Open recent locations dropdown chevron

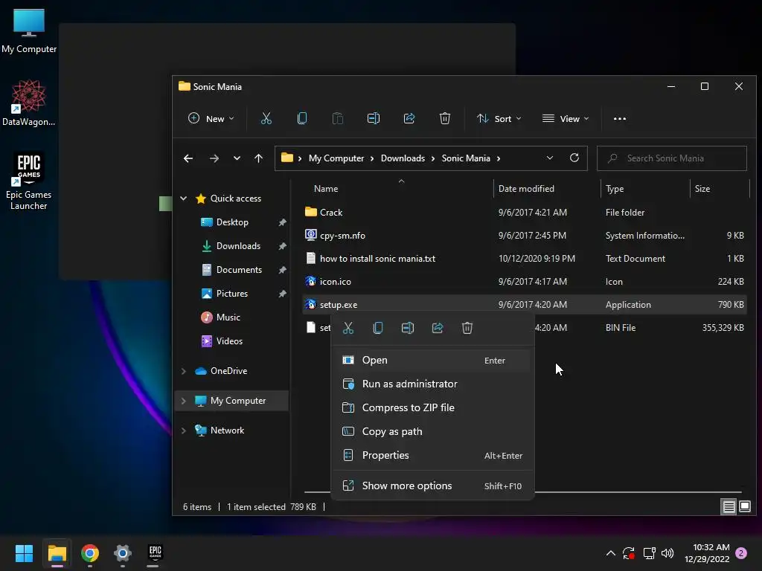237,158
